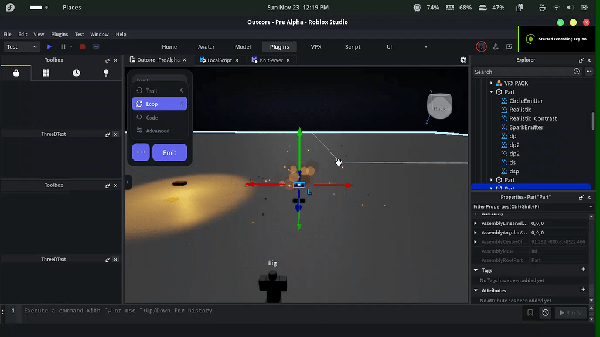Viewport: 600px width, 337px height.
Task: Add a new ribbon tab with plus
Action: pyautogui.click(x=426, y=47)
